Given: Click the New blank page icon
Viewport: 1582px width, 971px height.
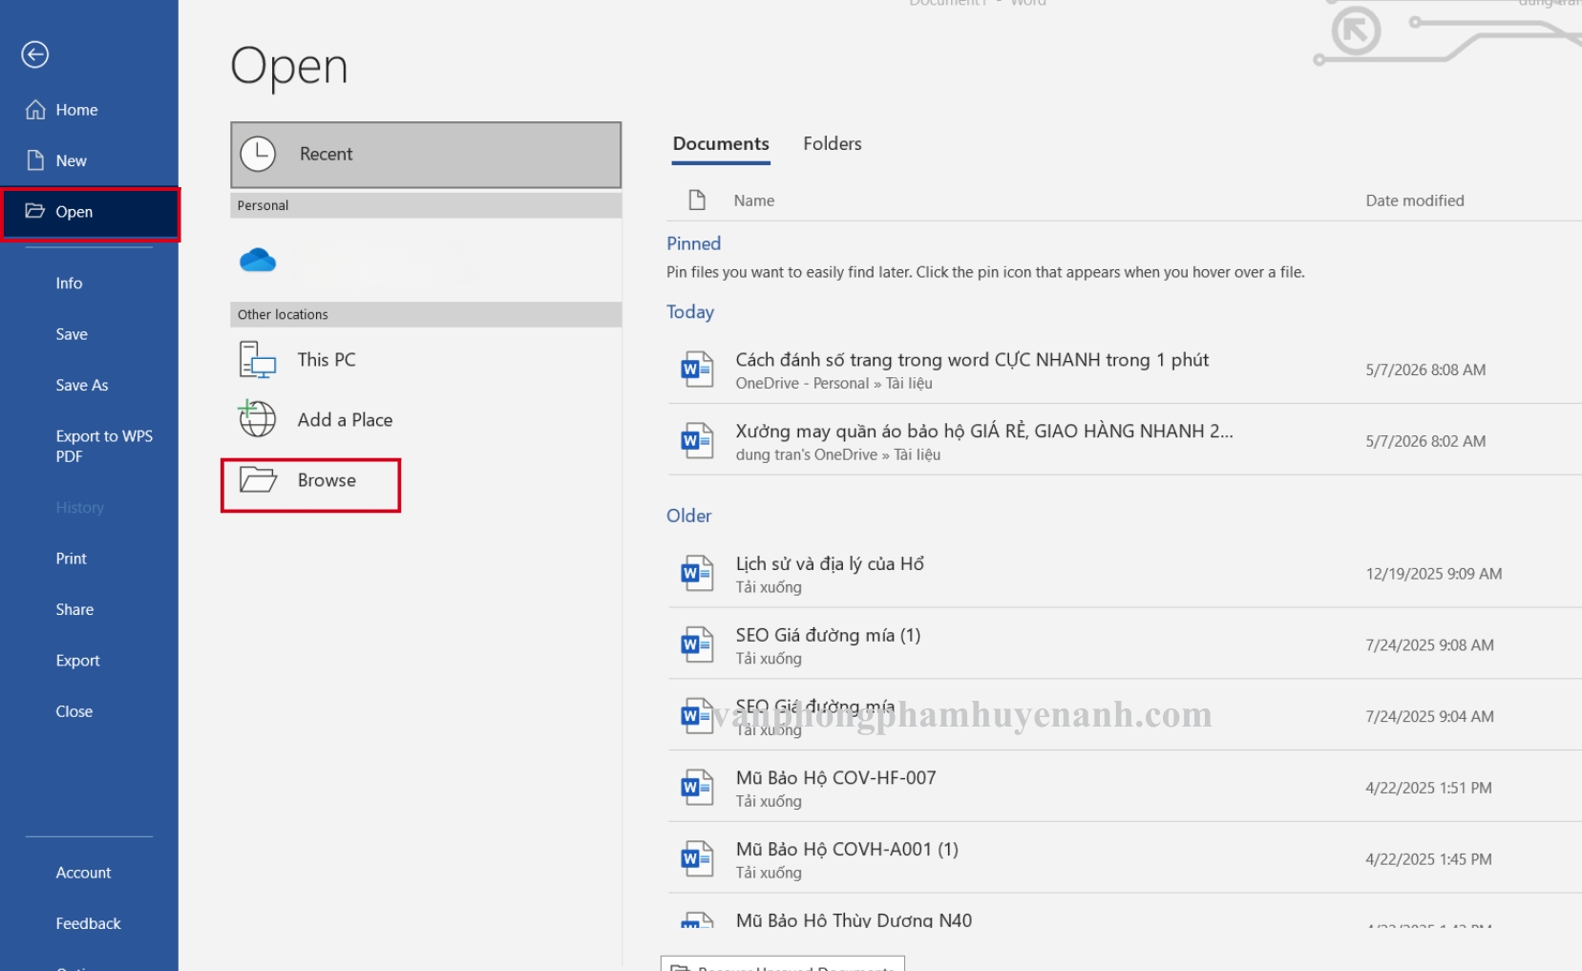Looking at the screenshot, I should pyautogui.click(x=35, y=160).
